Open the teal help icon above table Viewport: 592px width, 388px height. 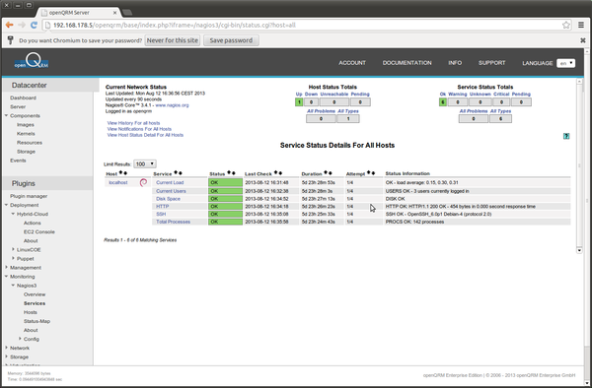click(566, 136)
